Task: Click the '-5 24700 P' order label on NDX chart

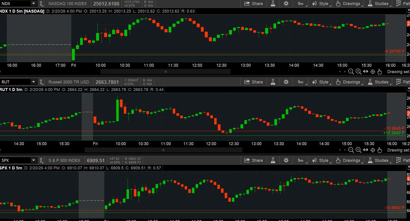Action: click(394, 51)
